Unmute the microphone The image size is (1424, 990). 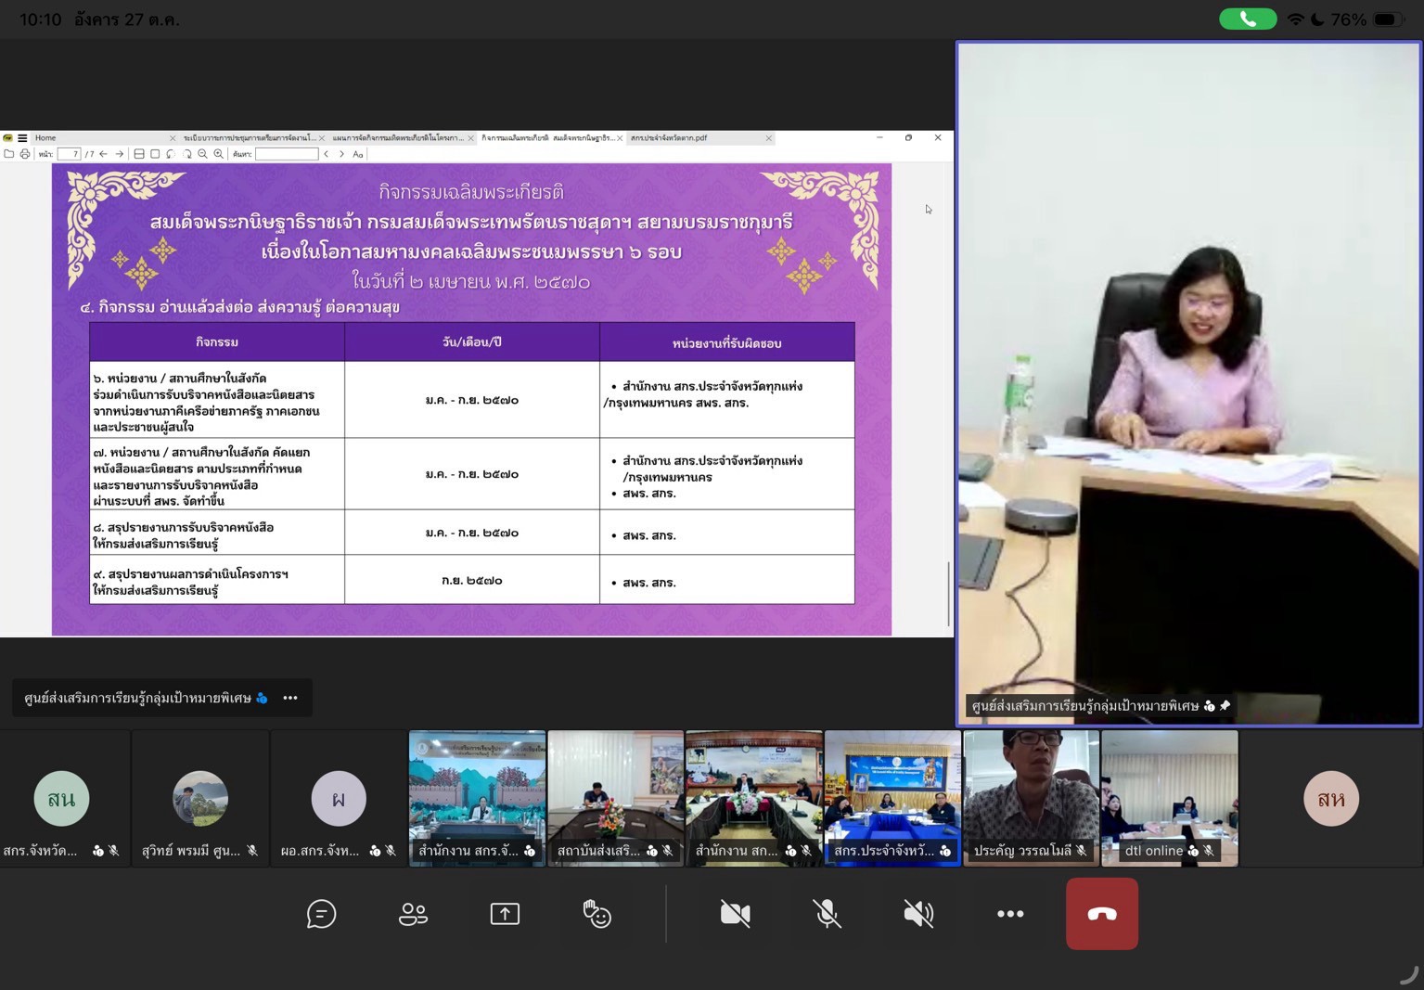[827, 914]
